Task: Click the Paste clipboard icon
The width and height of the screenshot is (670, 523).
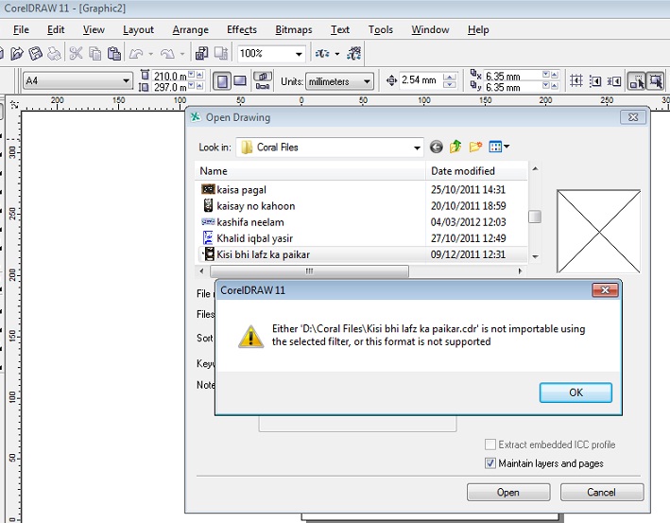Action: pyautogui.click(x=114, y=54)
